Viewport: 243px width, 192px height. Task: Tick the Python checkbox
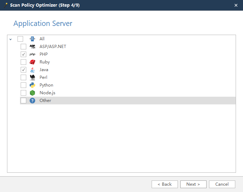pyautogui.click(x=23, y=85)
